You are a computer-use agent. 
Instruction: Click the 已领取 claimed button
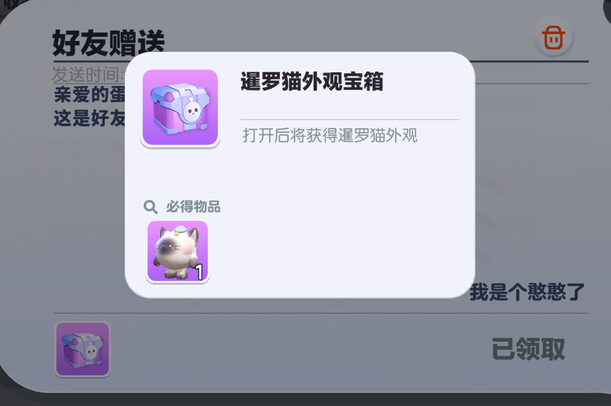click(x=528, y=348)
